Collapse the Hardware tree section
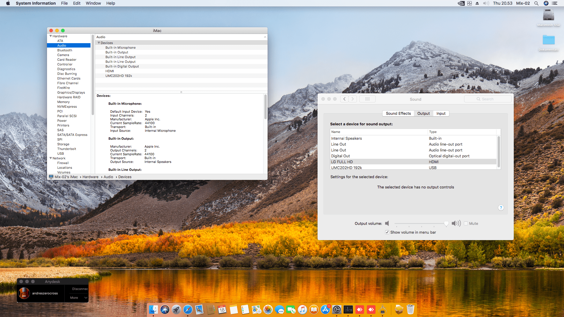The image size is (564, 317). pyautogui.click(x=51, y=36)
